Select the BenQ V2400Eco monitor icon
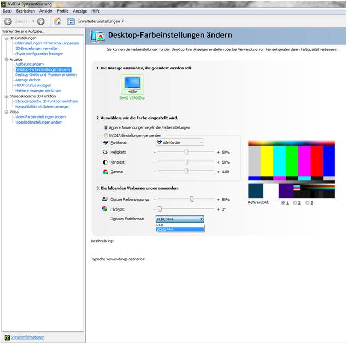 pos(132,84)
